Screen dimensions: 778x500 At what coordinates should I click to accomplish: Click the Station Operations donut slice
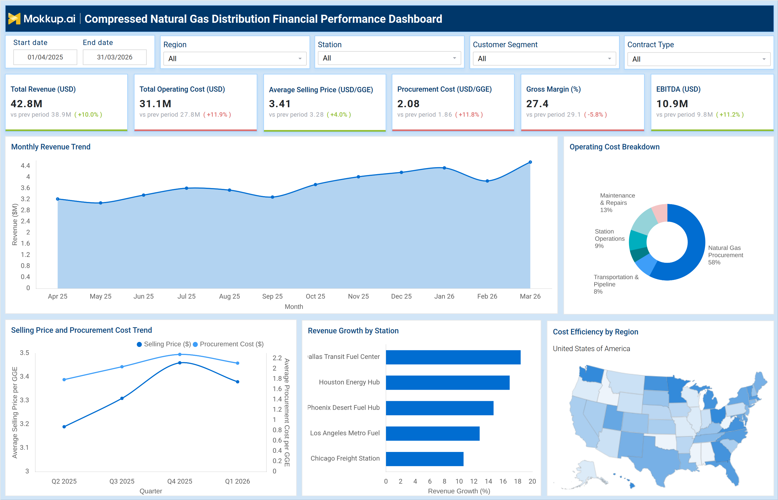tap(638, 240)
